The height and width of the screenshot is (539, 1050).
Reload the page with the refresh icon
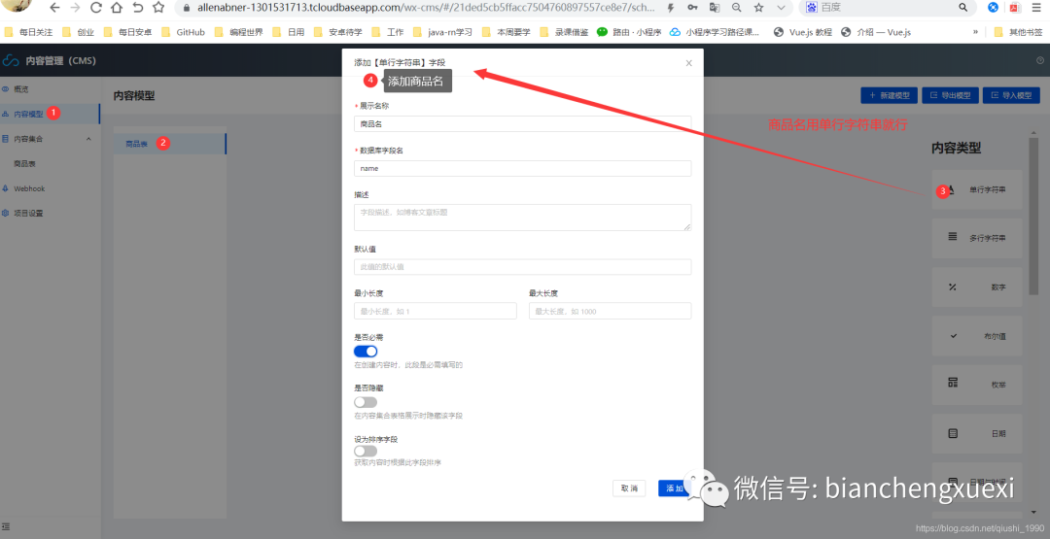[95, 8]
